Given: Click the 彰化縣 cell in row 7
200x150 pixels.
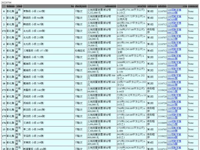Looking at the screenshot, I should (x=11, y=64).
